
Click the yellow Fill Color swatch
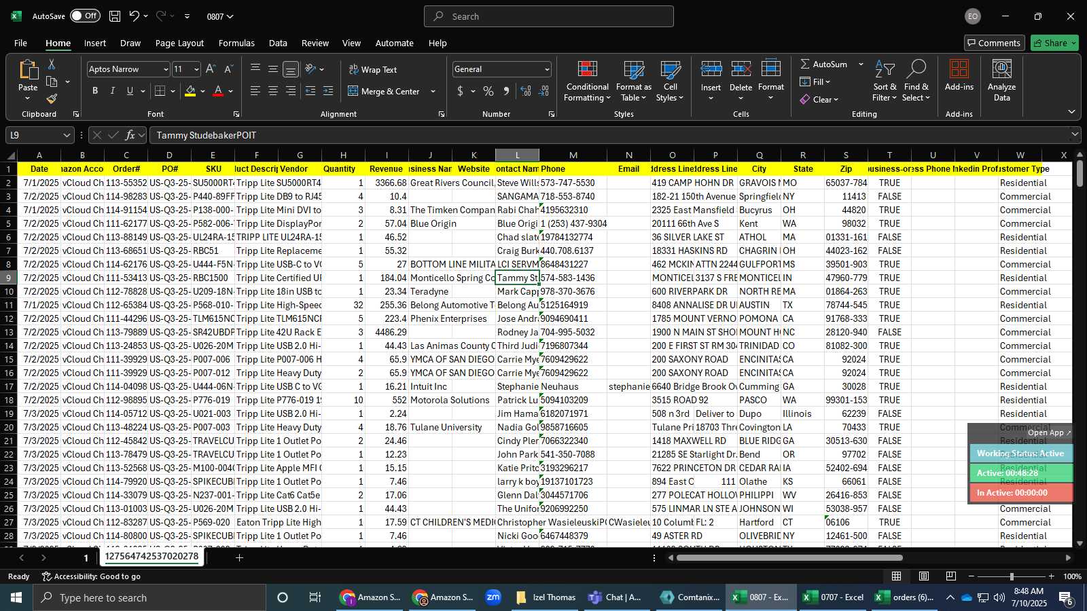190,91
